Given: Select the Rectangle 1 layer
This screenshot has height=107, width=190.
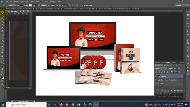Looking at the screenshot, I should coord(169,76).
